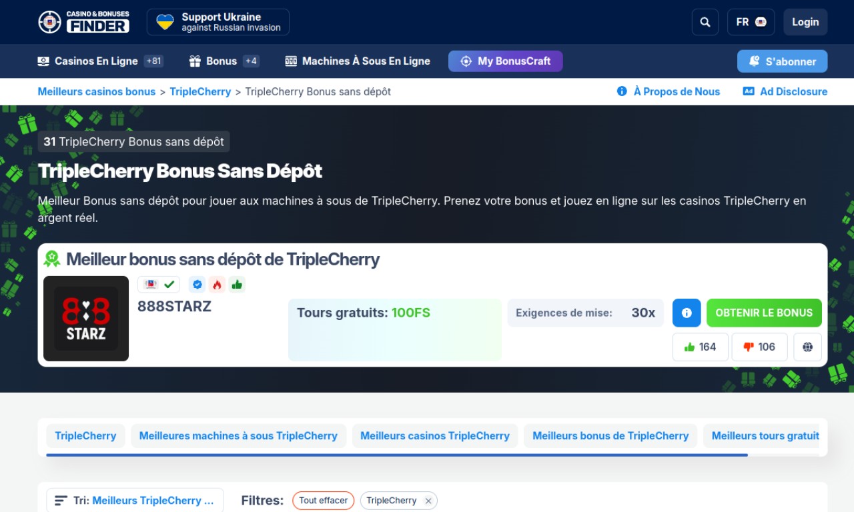This screenshot has height=512, width=854.
Task: Open the FR language selector
Action: pyautogui.click(x=751, y=22)
